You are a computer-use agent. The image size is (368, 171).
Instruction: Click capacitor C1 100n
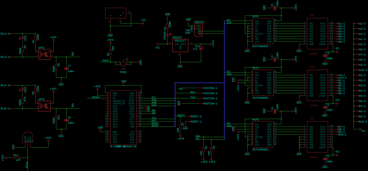point(325,107)
